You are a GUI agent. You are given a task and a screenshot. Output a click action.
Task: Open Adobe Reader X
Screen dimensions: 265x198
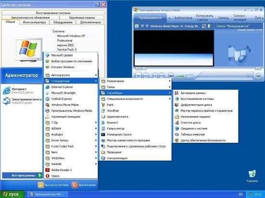pyautogui.click(x=71, y=170)
